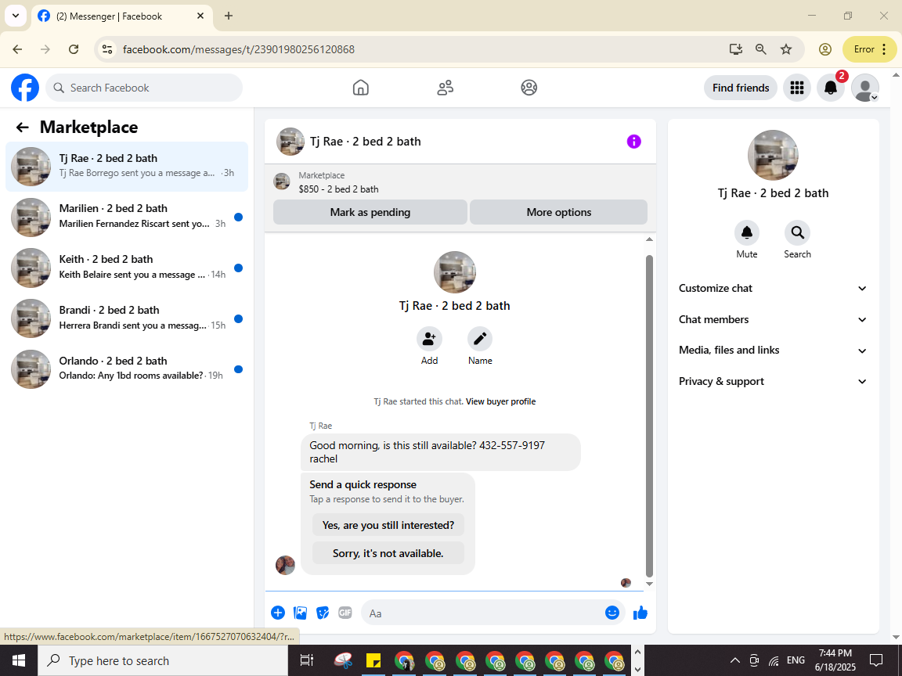Go back from Marketplace with the arrow

(23, 128)
